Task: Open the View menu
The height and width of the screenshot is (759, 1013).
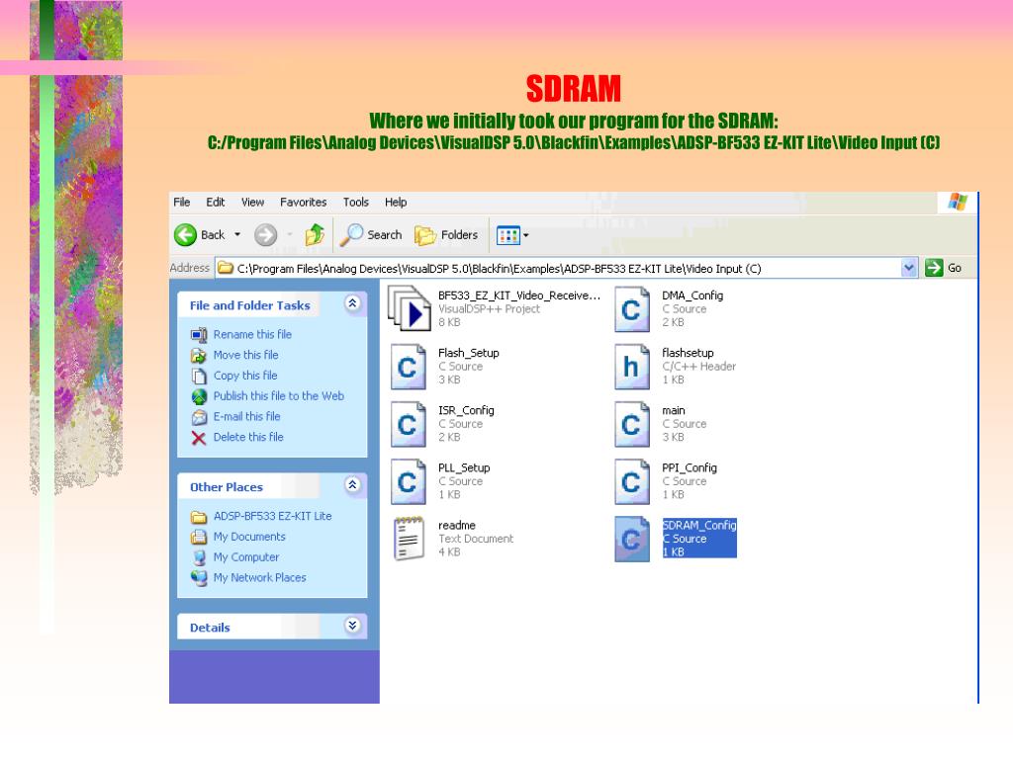Action: click(252, 202)
